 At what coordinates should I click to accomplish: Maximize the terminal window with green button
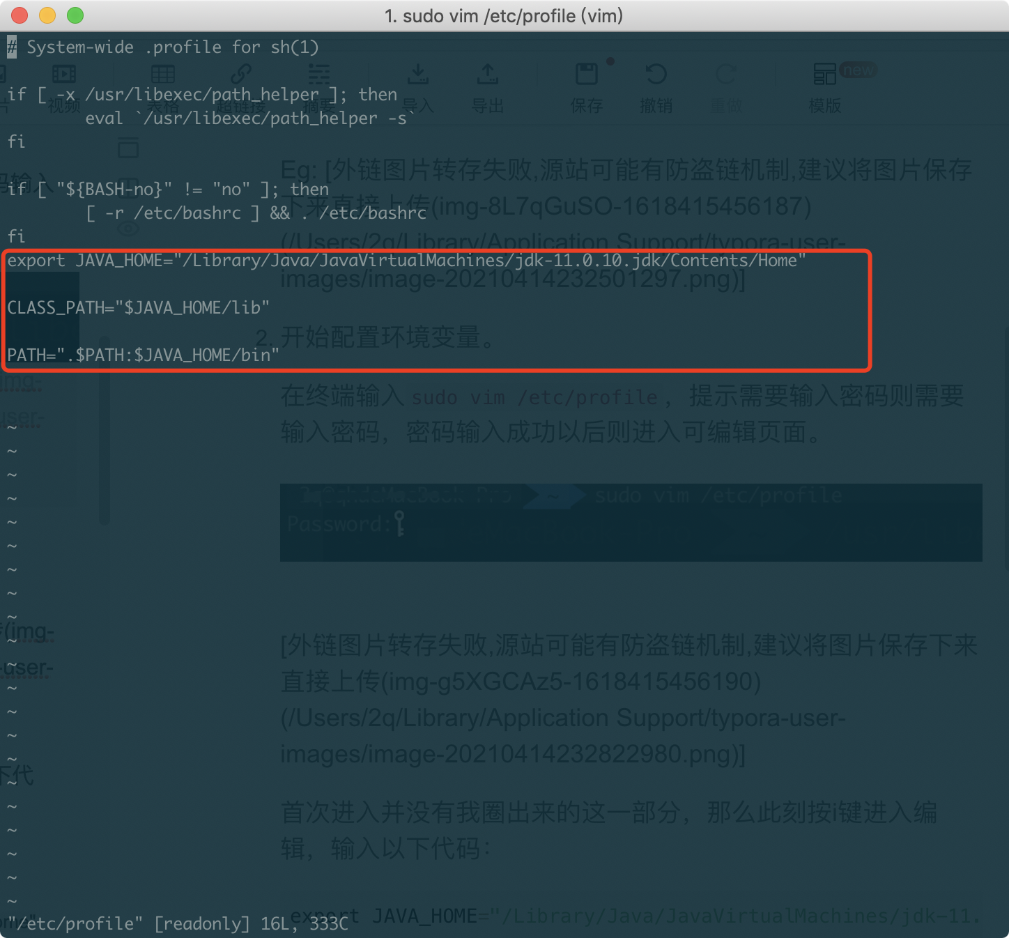(75, 15)
